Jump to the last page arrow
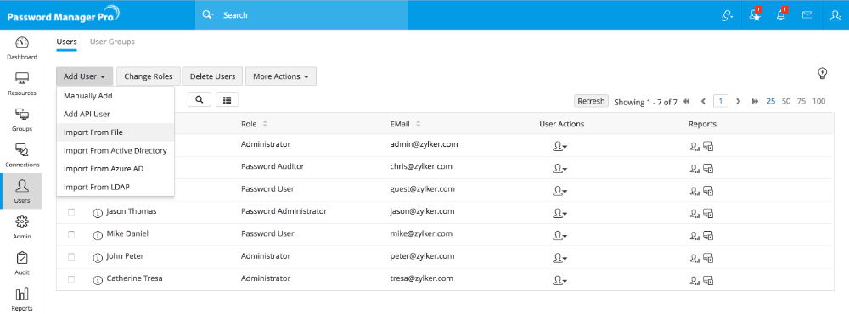Viewport: 849px width, 314px height. tap(755, 101)
